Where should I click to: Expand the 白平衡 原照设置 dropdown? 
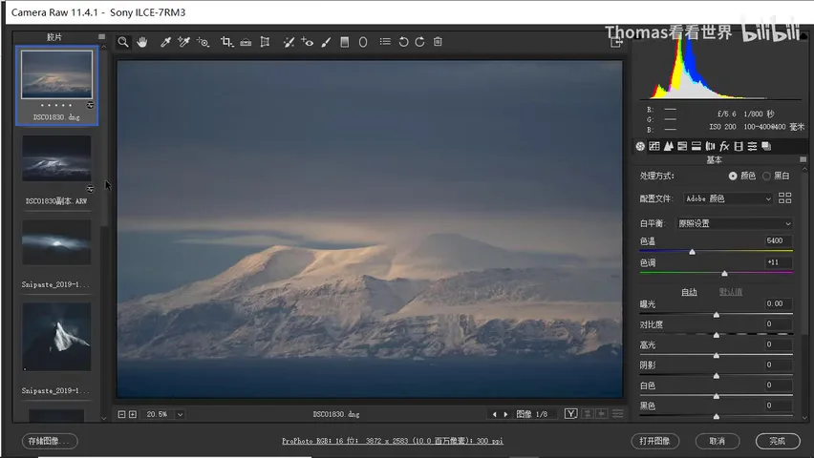coord(735,223)
